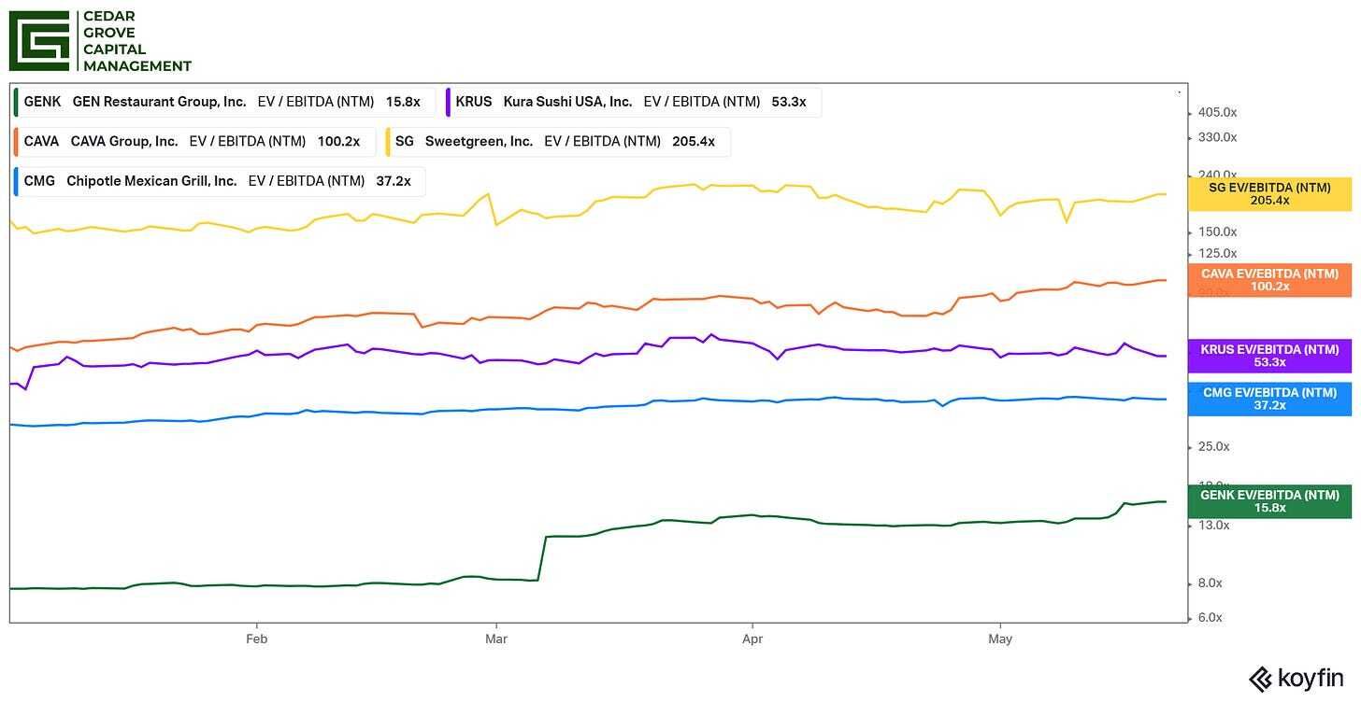
Task: Click the "May" date axis label
Action: [1000, 639]
